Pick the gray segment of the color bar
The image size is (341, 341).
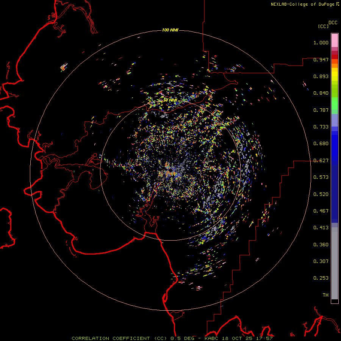[x=335, y=263]
